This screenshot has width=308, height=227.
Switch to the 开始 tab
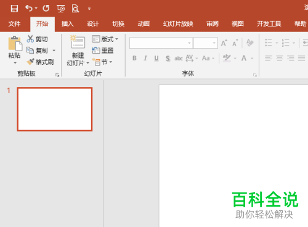click(x=43, y=24)
